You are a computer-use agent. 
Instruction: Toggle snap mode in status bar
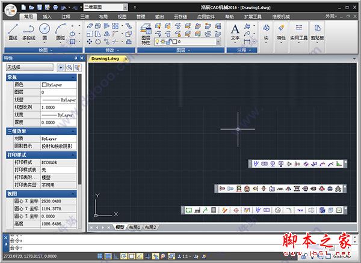pyautogui.click(x=100, y=256)
